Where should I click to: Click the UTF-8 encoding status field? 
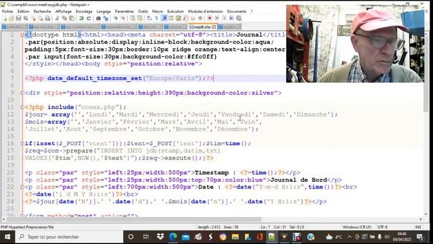tap(382, 227)
